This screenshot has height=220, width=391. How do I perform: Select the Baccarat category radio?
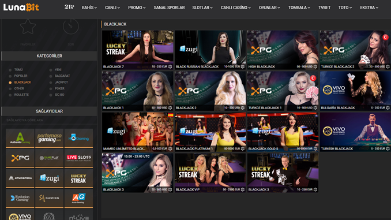point(51,76)
